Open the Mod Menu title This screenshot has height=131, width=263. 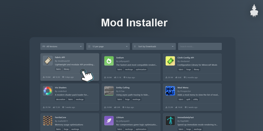tap(183, 88)
